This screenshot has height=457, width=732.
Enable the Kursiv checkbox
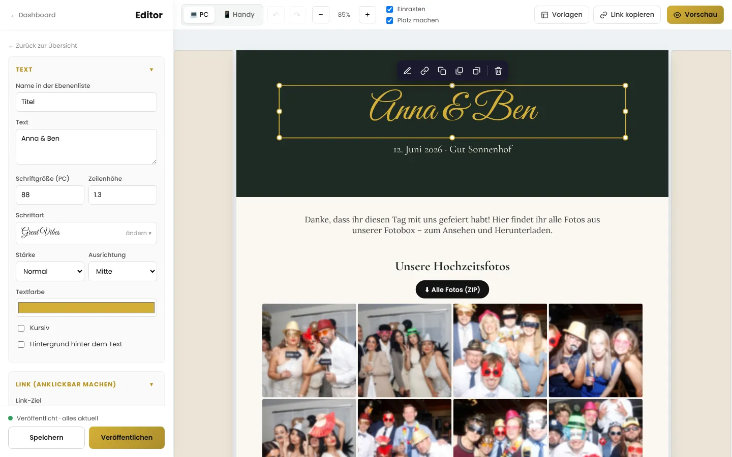pos(21,328)
